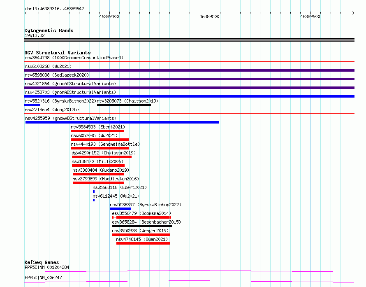366x287 pixels.
Task: Click the small nsv5663118 (Ebert2021) blue marker
Action: (x=94, y=191)
